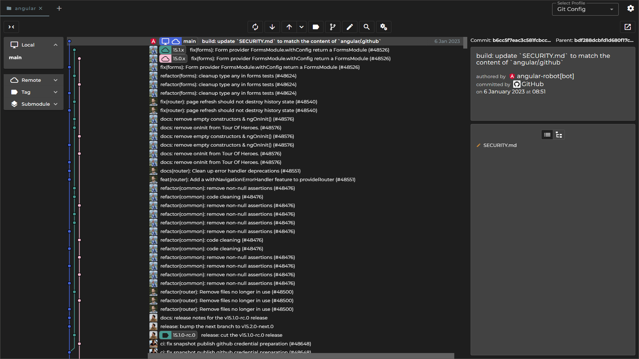Screen dimensions: 639x359
Task: Open push options dropdown arrow
Action: coord(302,27)
